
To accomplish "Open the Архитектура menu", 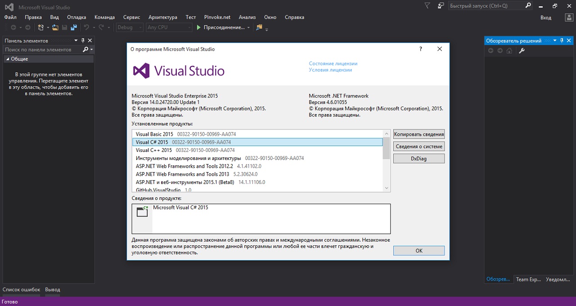I will [x=162, y=17].
